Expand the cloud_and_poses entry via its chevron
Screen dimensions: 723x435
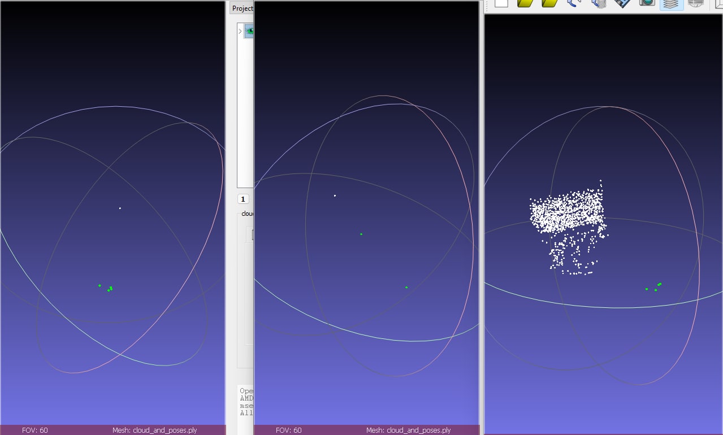[x=240, y=31]
